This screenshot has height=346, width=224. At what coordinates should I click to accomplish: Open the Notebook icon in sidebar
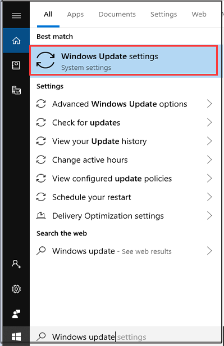tap(16, 65)
